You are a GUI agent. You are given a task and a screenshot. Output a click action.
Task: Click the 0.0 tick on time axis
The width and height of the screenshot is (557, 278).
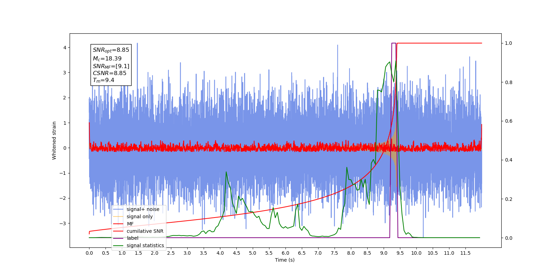[89, 253]
